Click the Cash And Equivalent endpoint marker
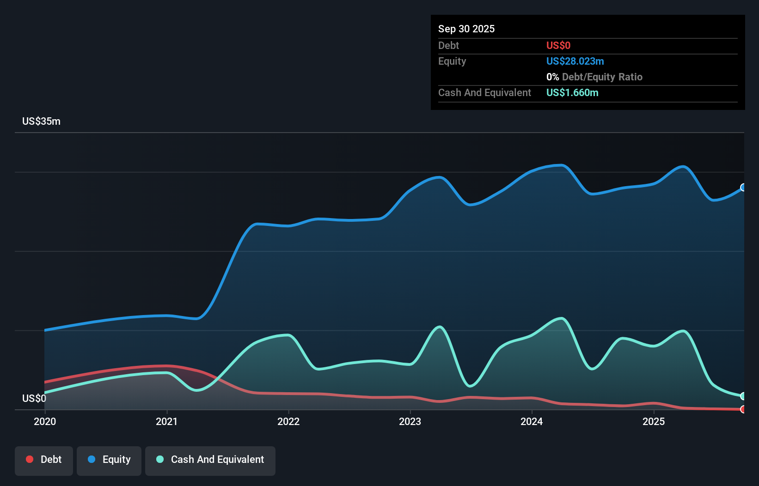The height and width of the screenshot is (486, 759). pos(743,396)
